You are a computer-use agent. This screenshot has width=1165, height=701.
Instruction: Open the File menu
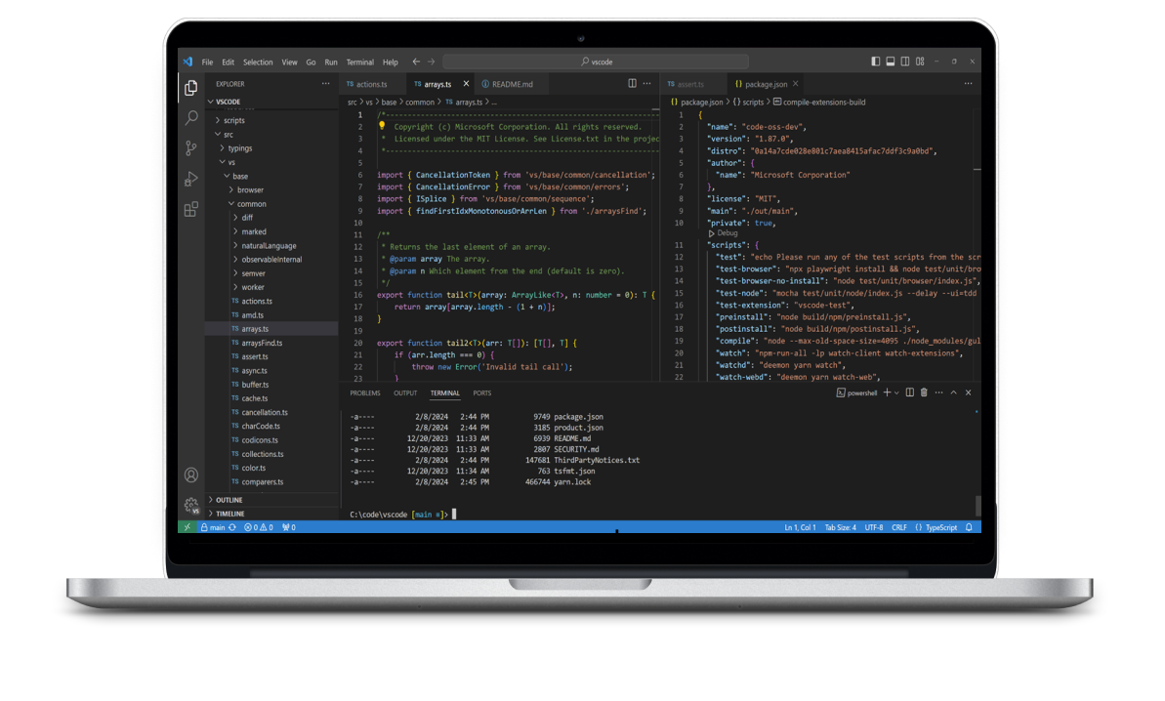click(207, 62)
